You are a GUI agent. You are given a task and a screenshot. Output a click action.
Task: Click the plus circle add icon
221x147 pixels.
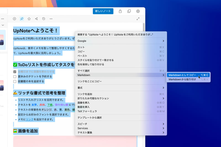[x=14, y=19]
